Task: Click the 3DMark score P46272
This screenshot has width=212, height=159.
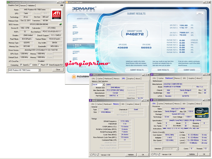Action: [x=135, y=34]
